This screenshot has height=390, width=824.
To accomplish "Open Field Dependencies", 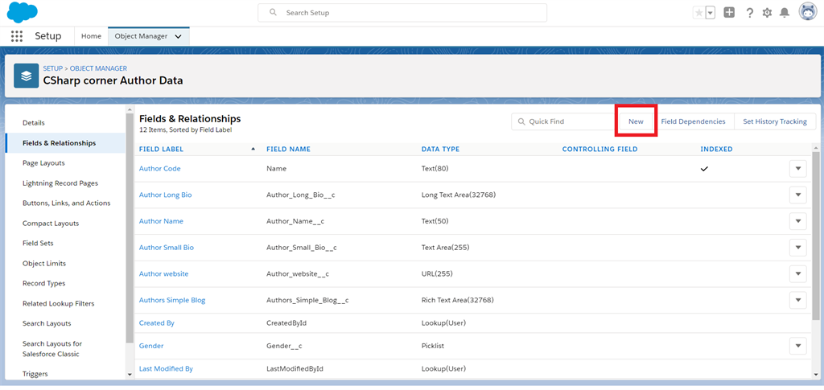I will click(x=693, y=121).
